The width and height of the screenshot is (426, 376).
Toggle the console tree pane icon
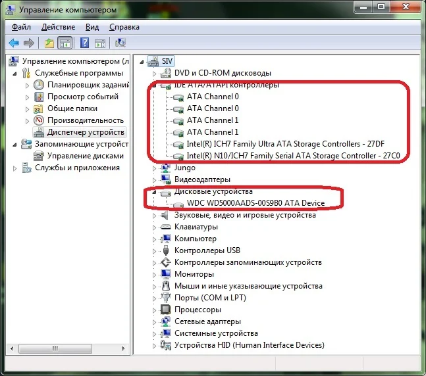tap(65, 43)
